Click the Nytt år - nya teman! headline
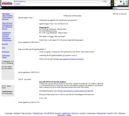The width and height of the screenshot is (129, 116). point(25,79)
